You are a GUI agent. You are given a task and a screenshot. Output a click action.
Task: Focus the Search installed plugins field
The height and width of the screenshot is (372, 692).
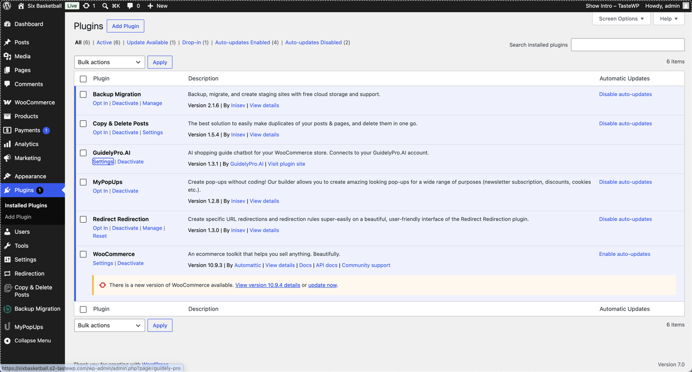click(x=628, y=45)
